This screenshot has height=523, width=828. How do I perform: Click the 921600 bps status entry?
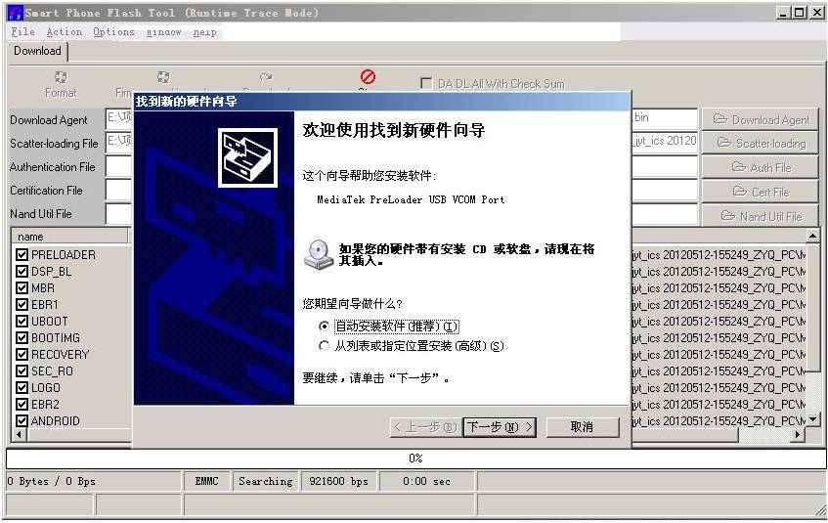[x=338, y=481]
